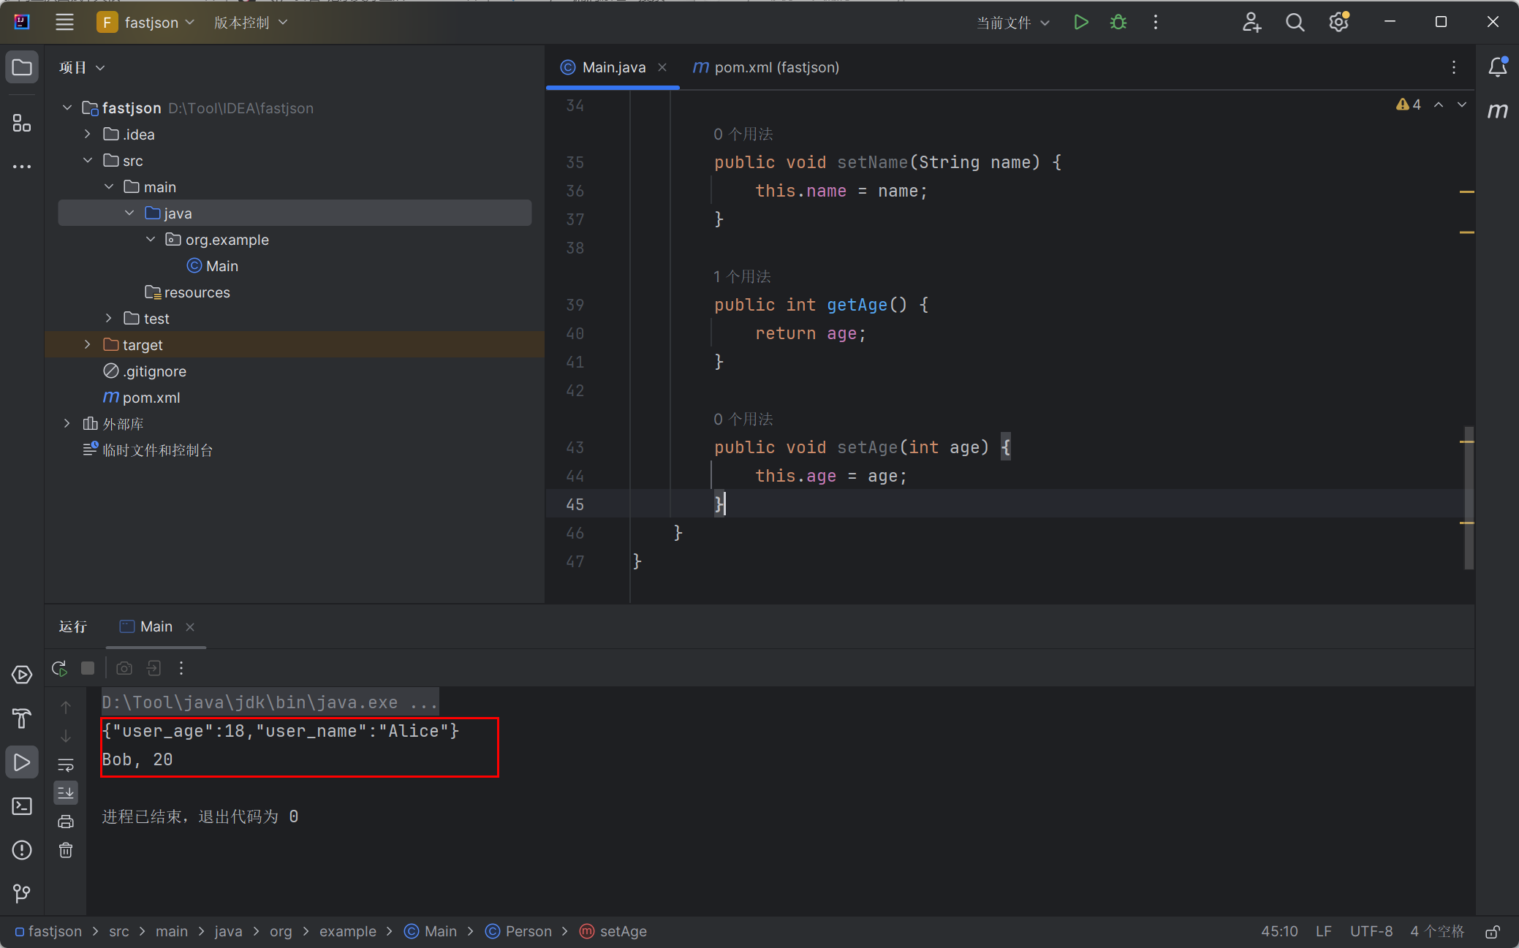The width and height of the screenshot is (1519, 948).
Task: Click the Clear console output button
Action: tap(68, 851)
